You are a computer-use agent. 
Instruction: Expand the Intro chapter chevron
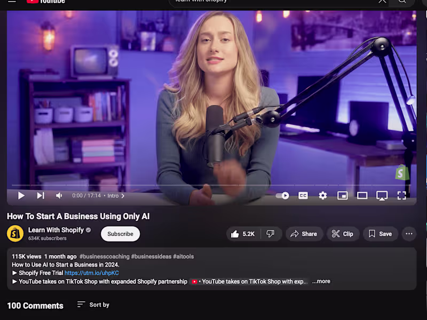tap(123, 196)
